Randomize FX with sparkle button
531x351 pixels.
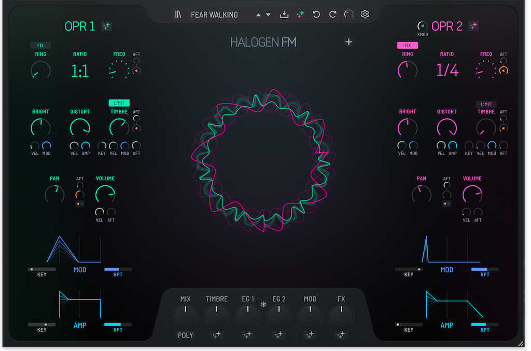(x=341, y=335)
